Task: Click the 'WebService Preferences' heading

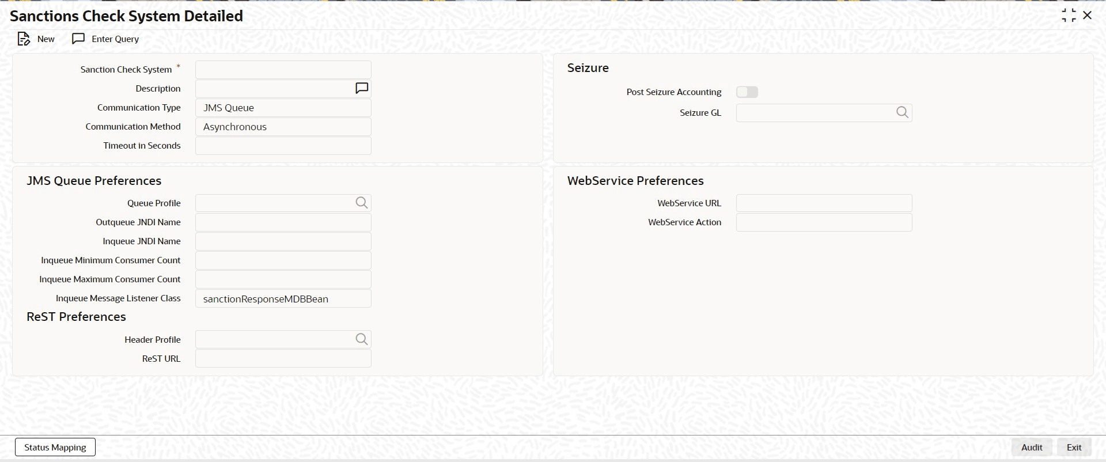Action: click(635, 181)
